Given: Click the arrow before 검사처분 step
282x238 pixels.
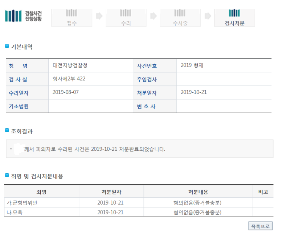Looking at the screenshot, I should tap(208, 16).
